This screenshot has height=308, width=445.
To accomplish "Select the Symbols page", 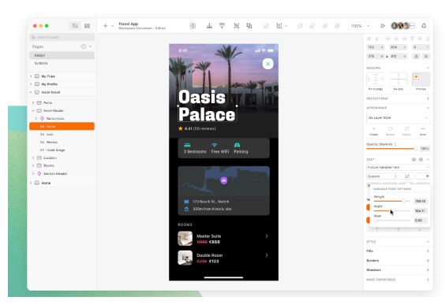I will tap(62, 63).
